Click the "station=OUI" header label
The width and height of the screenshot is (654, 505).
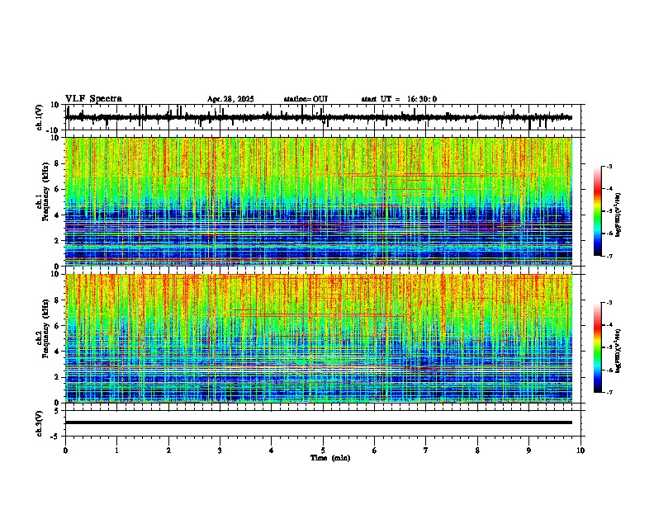click(306, 99)
